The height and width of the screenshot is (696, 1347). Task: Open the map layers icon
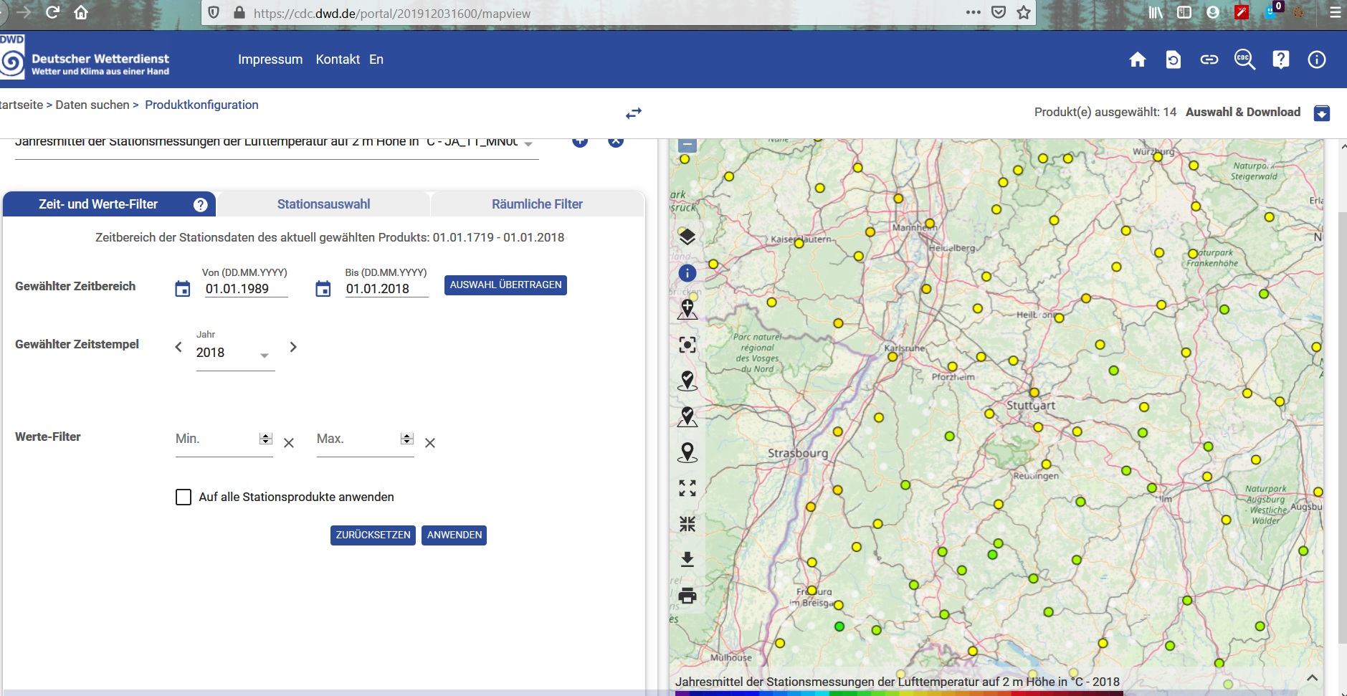point(687,237)
